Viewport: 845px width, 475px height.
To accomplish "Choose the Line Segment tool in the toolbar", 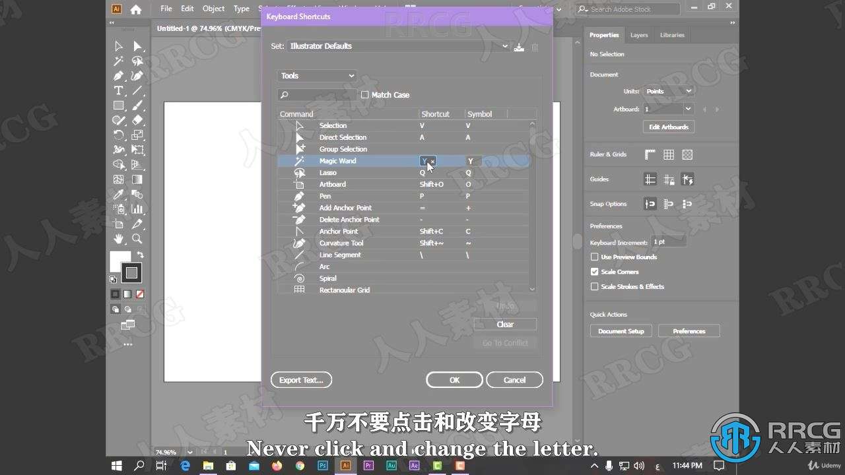I will click(137, 90).
